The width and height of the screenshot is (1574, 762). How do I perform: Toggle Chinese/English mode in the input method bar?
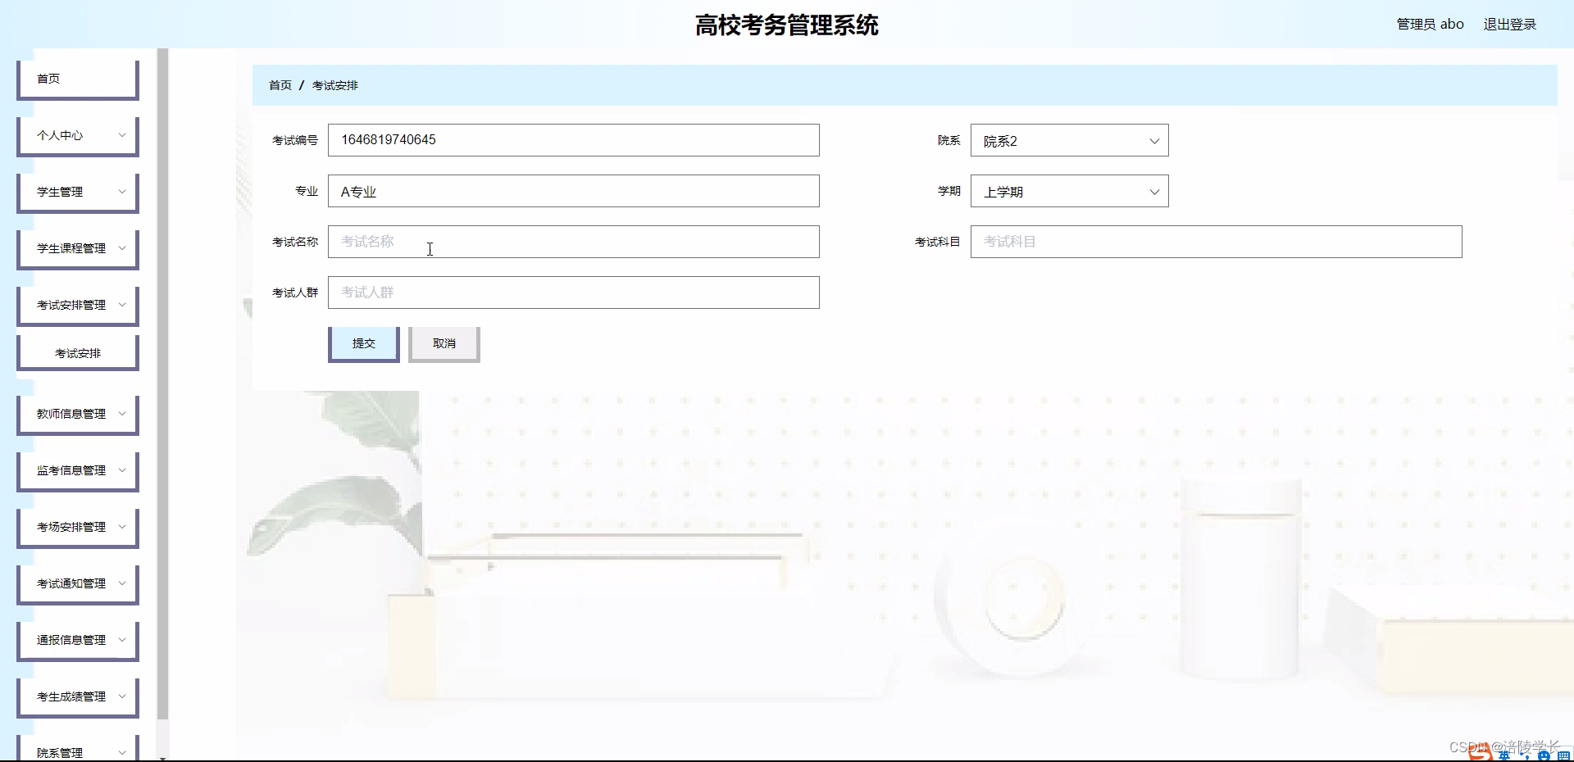[1504, 756]
